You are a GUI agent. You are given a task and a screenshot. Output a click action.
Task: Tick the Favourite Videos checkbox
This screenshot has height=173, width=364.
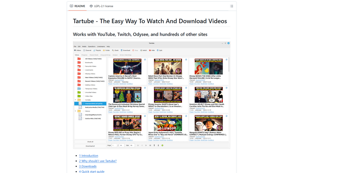[x=83, y=66]
